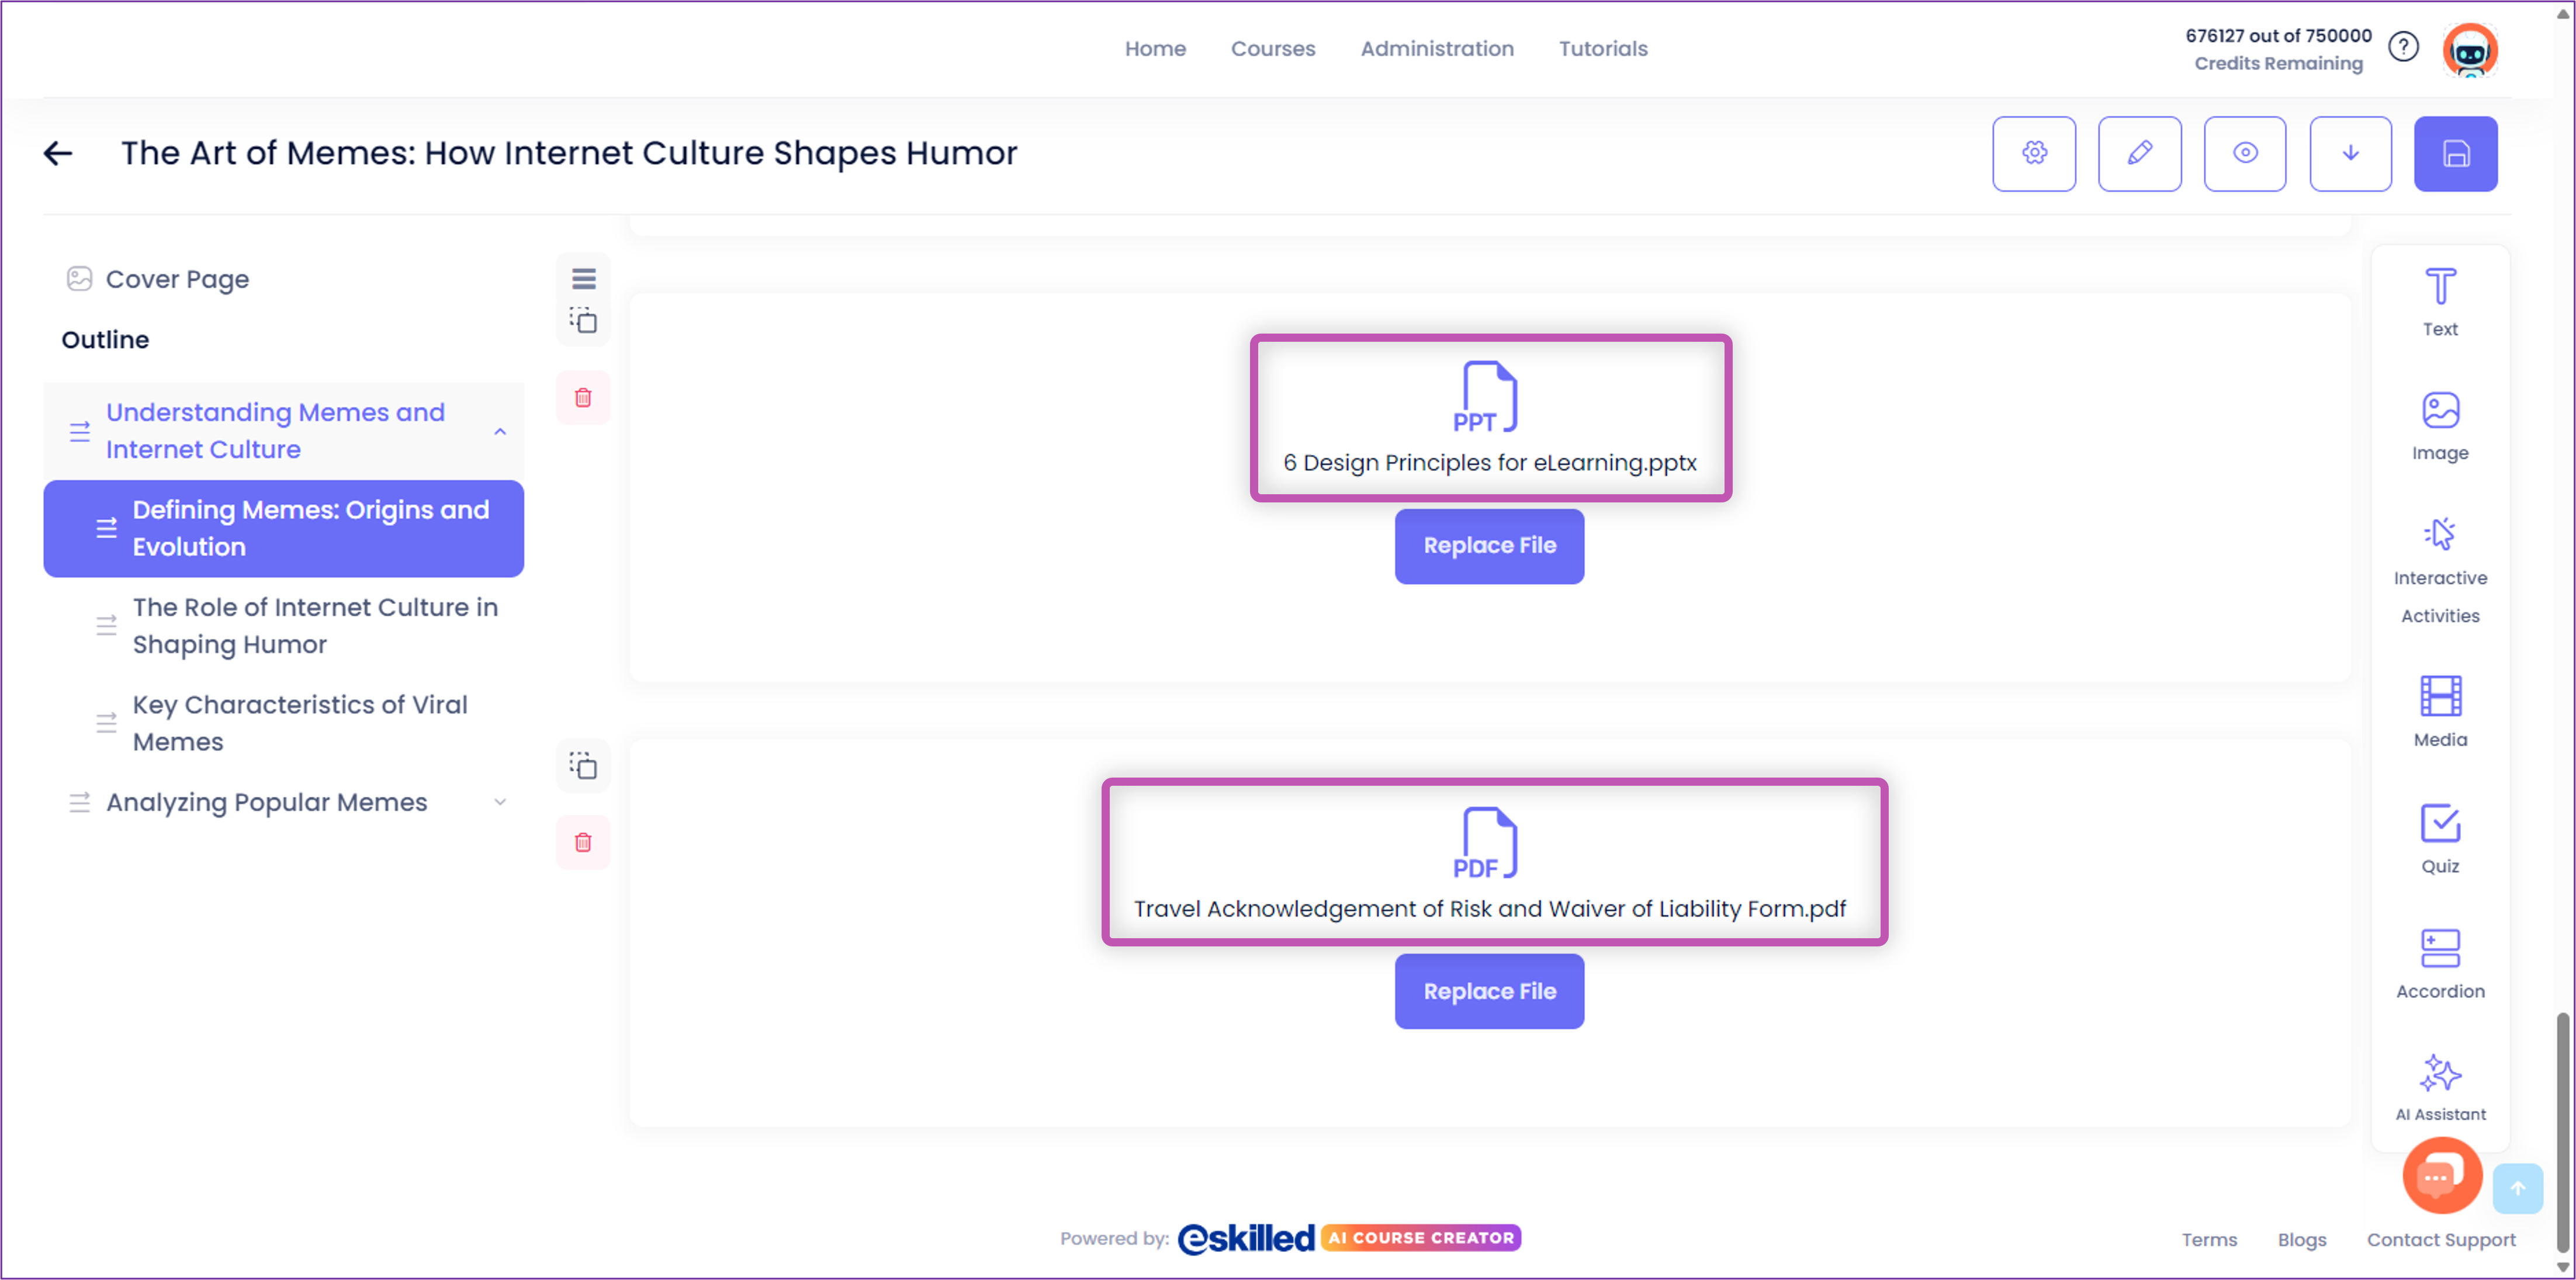Viewport: 2576px width, 1280px height.
Task: Insert a Quiz block
Action: tap(2440, 838)
